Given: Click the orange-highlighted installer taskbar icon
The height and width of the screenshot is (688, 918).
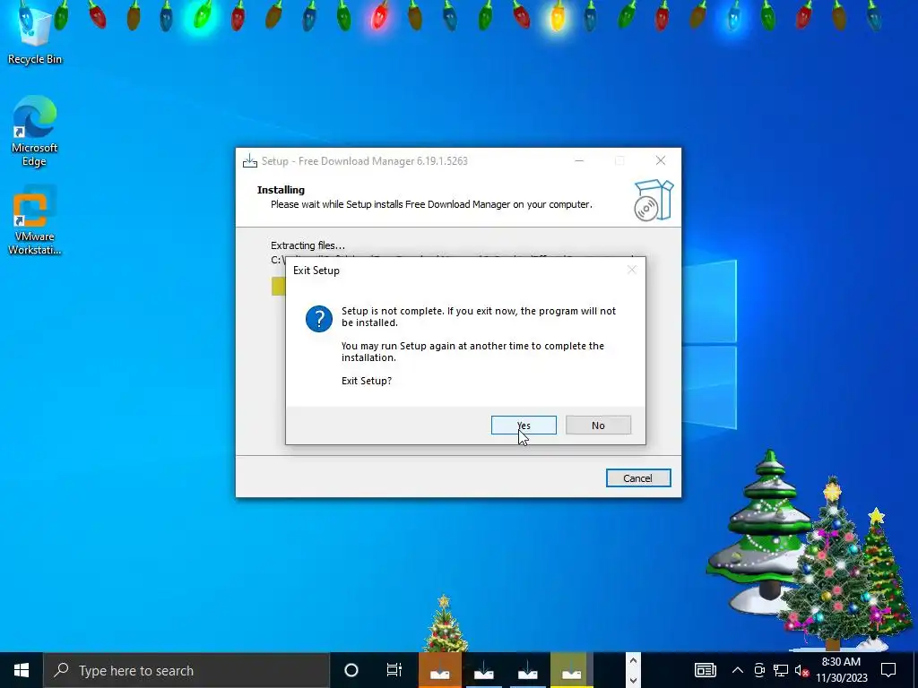Looking at the screenshot, I should coord(439,671).
